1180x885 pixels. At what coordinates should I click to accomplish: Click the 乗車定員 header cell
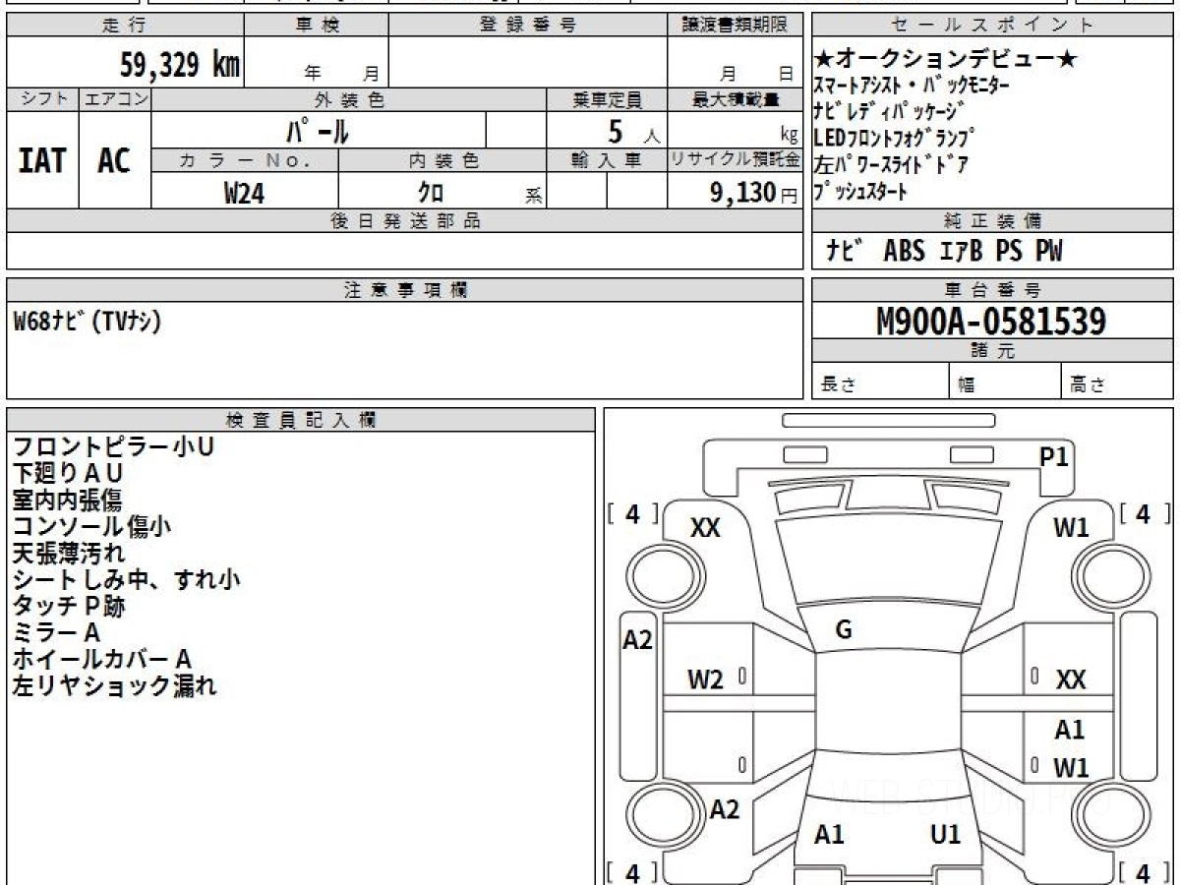607,100
